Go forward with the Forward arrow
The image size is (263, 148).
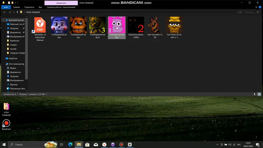coord(10,12)
